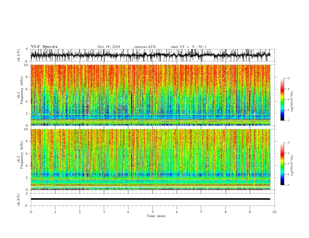The image size is (309, 238).
Task: Click time axis tick label '0'
Action: click(31, 212)
